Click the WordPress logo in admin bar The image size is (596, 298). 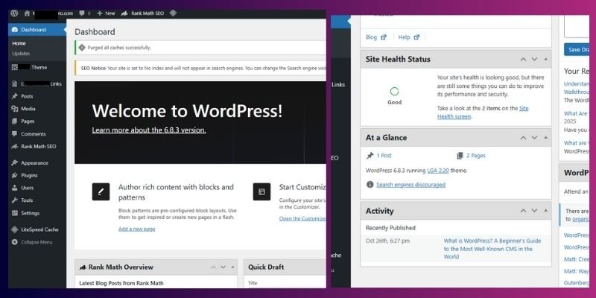14,13
